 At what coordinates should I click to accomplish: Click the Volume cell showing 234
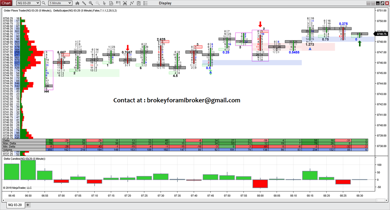(x=310, y=150)
